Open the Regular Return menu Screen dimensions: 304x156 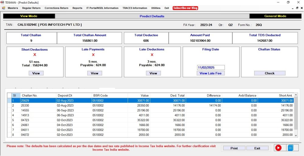point(31,8)
